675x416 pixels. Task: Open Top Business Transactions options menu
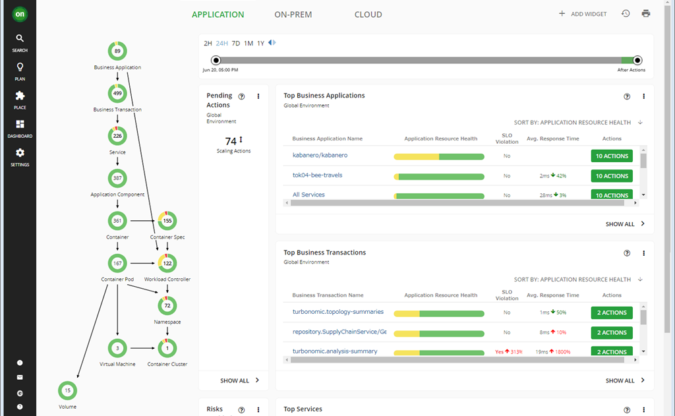point(643,253)
